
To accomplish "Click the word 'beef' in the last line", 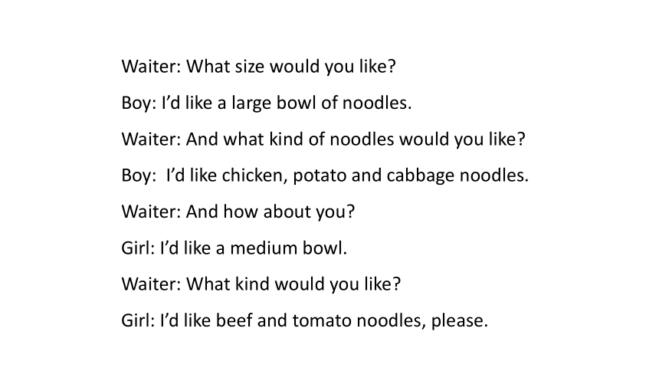I will (234, 320).
